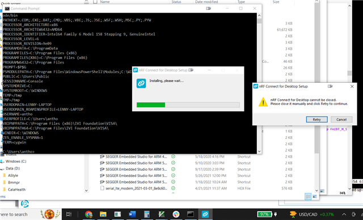Click sync status icon for 1/18/2022 SEGGER row
Viewport: 363px width, 220px height.
pos(173,182)
